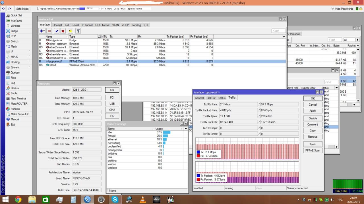This screenshot has height=204, width=364.
Task: Switch to the Dial Out tab
Action: click(211, 98)
